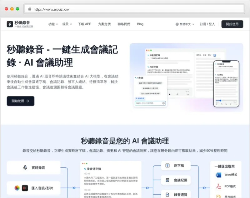Click the 開始使用 hero button
Viewport: 250px width, 198px height.
tap(20, 101)
